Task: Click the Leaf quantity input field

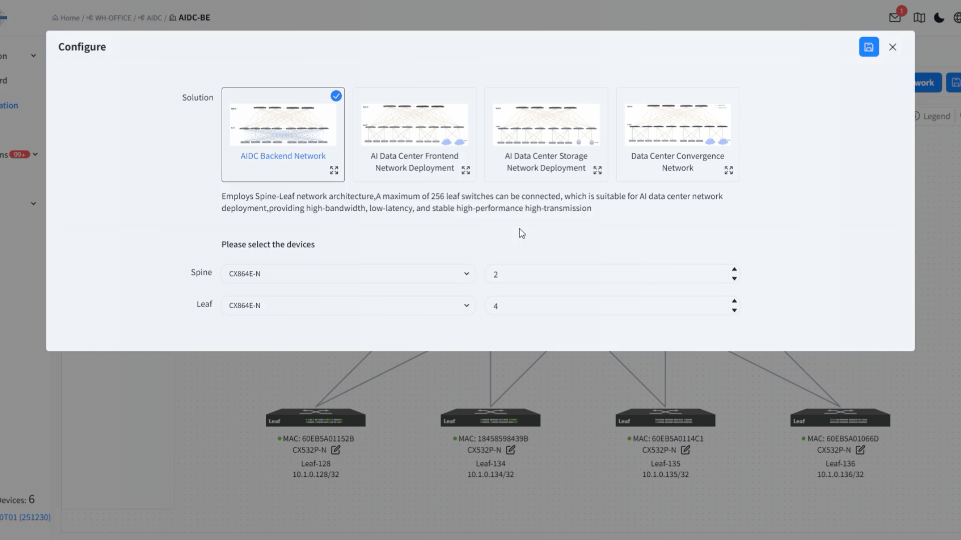Action: click(606, 305)
